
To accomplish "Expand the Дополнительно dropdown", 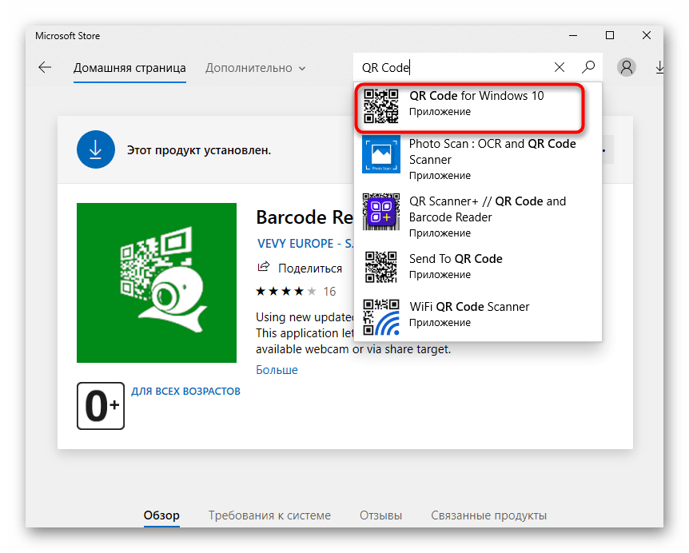I will click(x=255, y=68).
